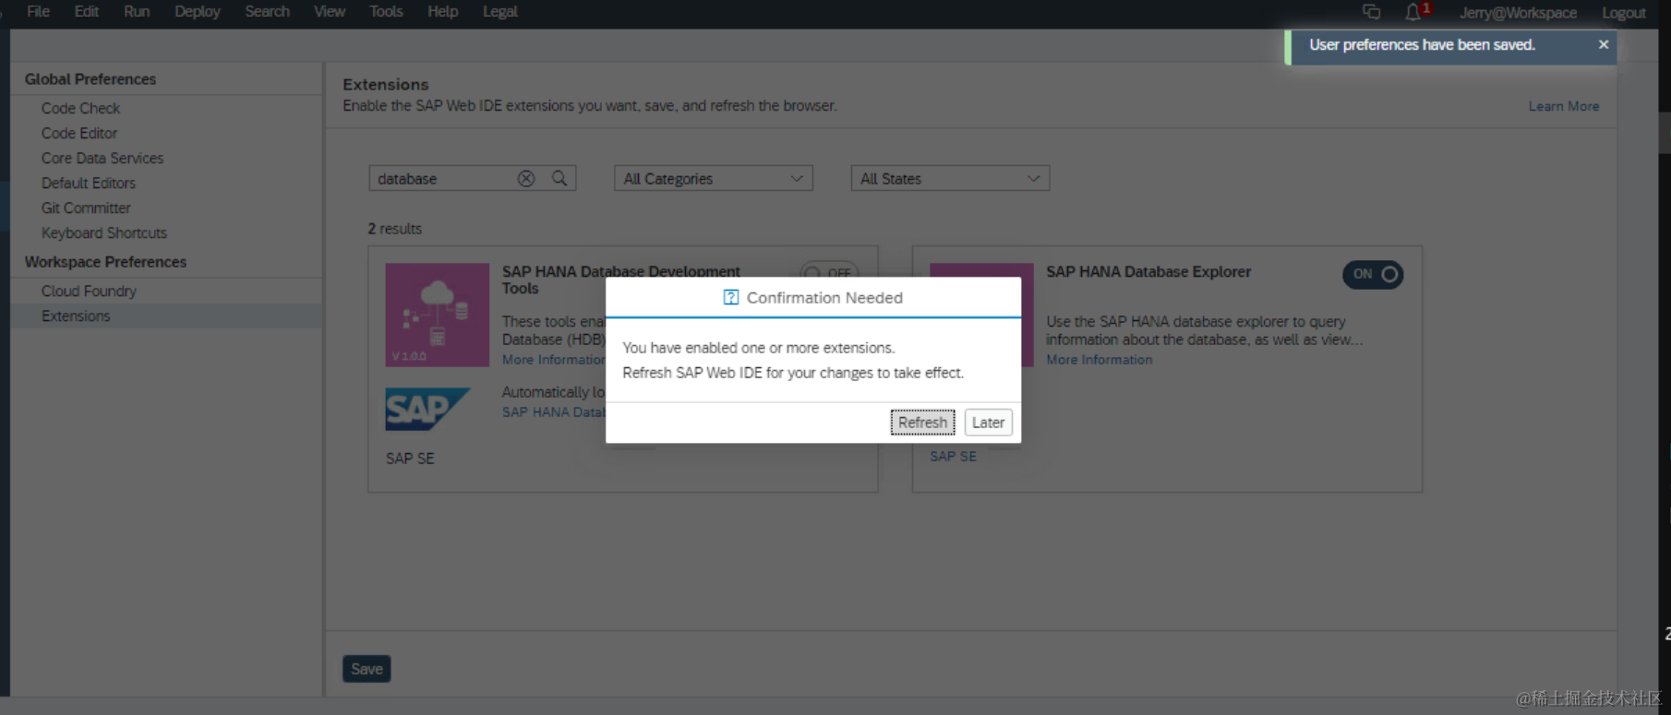Viewport: 1671px width, 715px height.
Task: Open the Run menu
Action: click(137, 11)
